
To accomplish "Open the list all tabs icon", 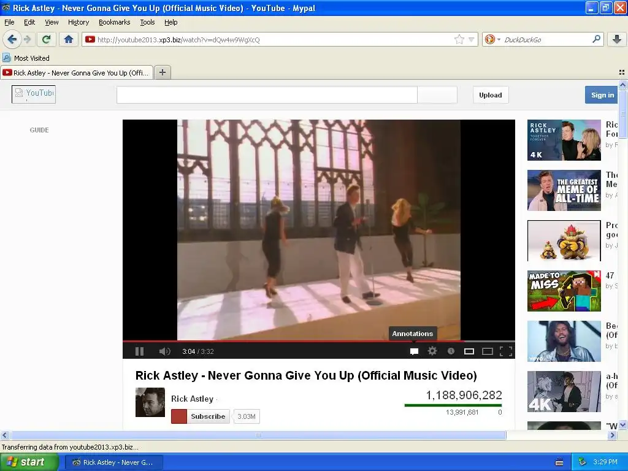I will [x=622, y=72].
